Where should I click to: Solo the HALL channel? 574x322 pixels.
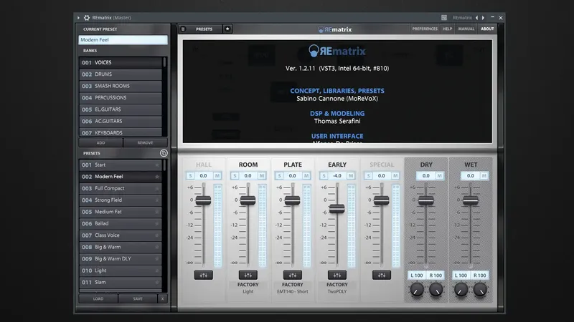tap(190, 175)
